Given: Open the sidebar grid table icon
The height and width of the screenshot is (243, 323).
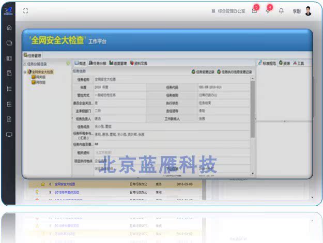Looking at the screenshot, I should click(x=9, y=104).
